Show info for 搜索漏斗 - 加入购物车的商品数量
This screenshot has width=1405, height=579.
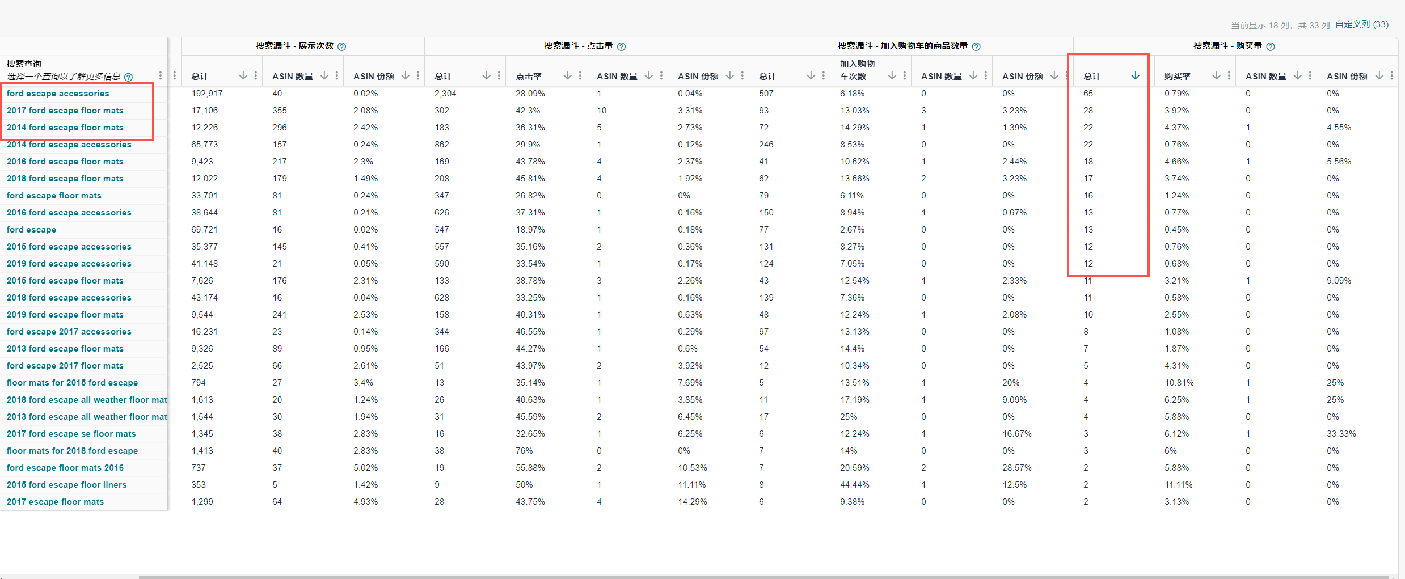[976, 47]
